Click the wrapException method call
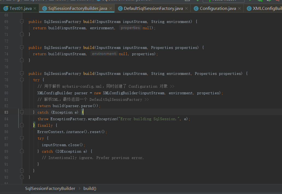 [102, 119]
